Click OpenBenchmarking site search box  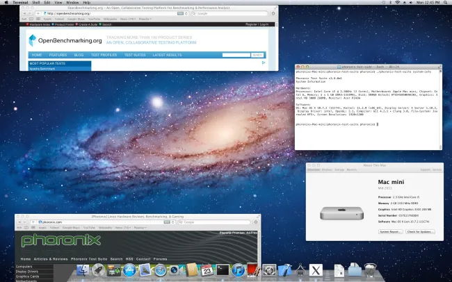point(236,55)
